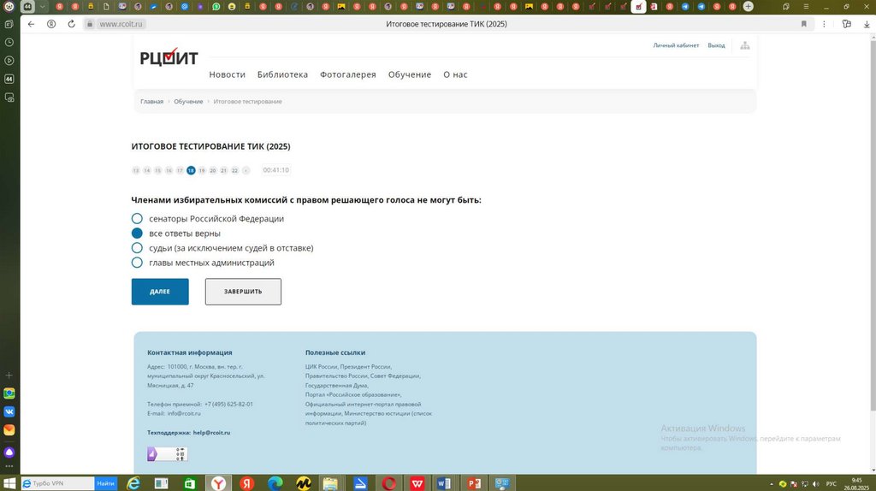Select answer все ответы верны

point(137,233)
